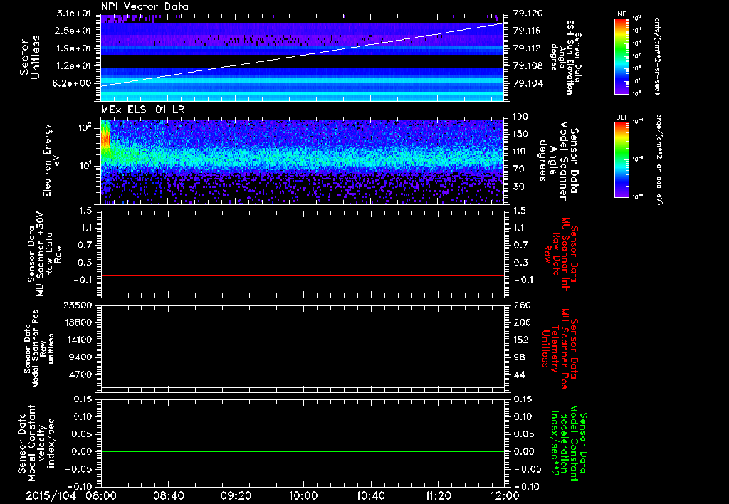The height and width of the screenshot is (504, 729).
Task: Click the 10:00 time tick label
Action: [x=303, y=495]
